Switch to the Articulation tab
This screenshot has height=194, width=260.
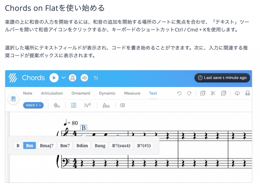coord(52,93)
